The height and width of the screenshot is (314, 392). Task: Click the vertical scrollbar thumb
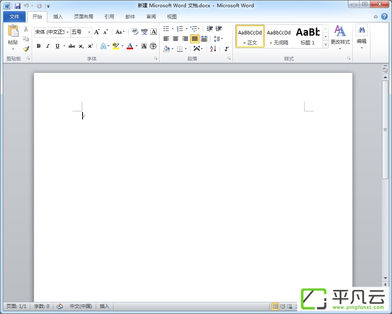click(385, 130)
